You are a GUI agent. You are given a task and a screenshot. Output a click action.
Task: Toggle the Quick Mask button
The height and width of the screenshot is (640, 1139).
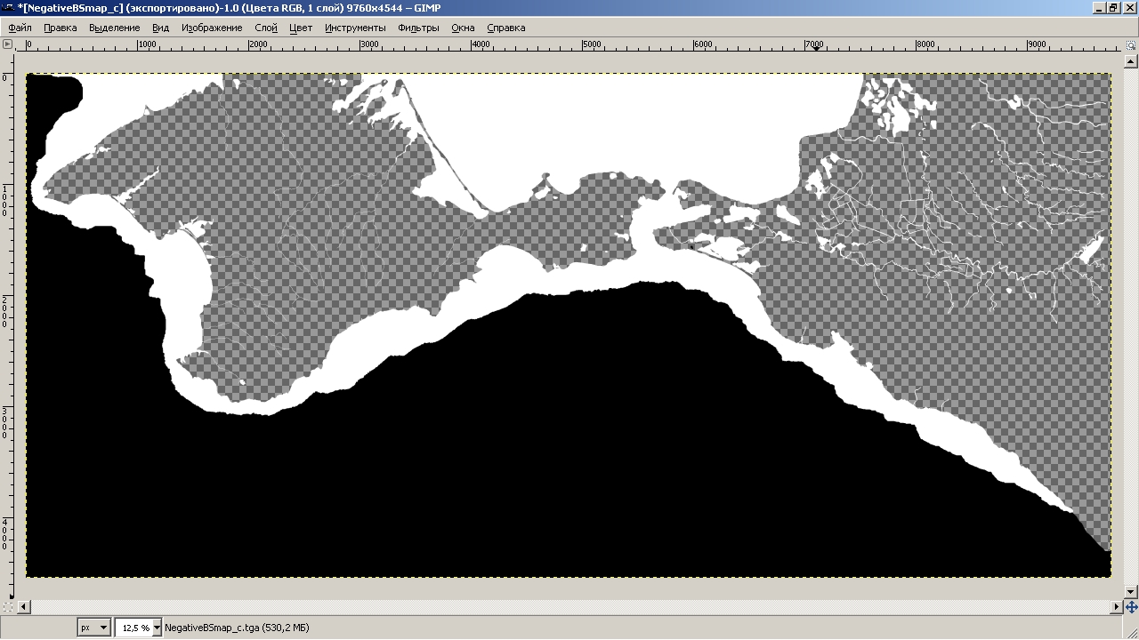tap(8, 607)
